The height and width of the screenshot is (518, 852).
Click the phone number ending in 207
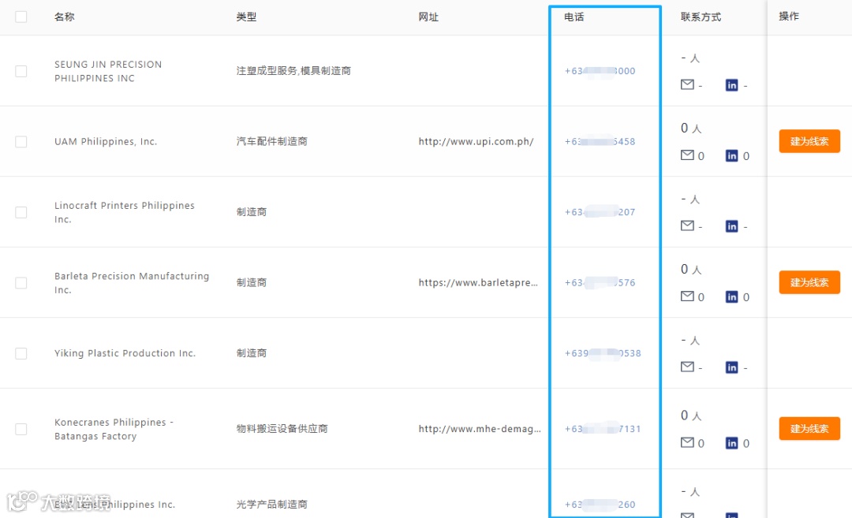click(600, 212)
